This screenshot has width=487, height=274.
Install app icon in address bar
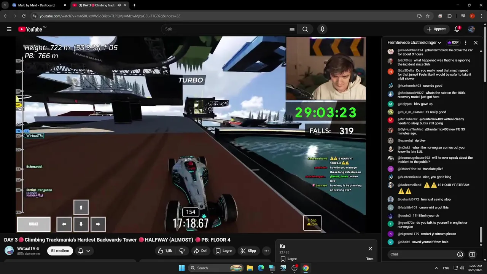click(419, 16)
